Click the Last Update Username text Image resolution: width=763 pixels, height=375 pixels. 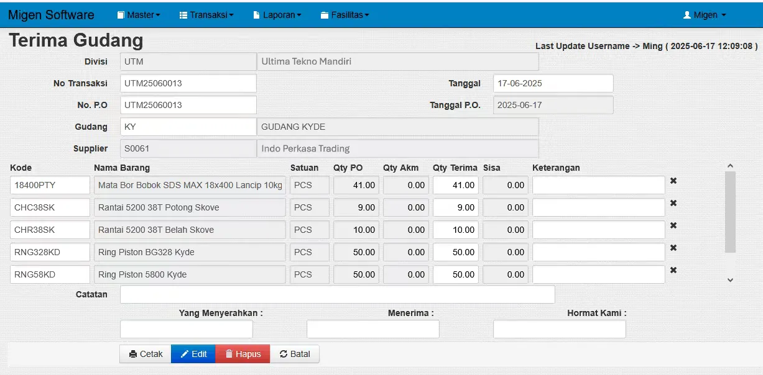[x=647, y=46]
